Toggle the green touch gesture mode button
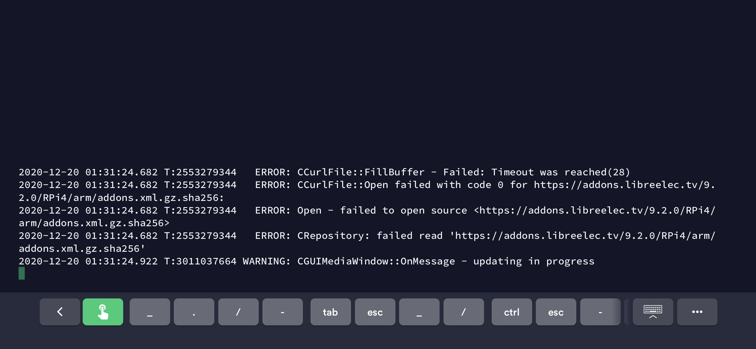Viewport: 756px width, 349px height. coord(103,312)
